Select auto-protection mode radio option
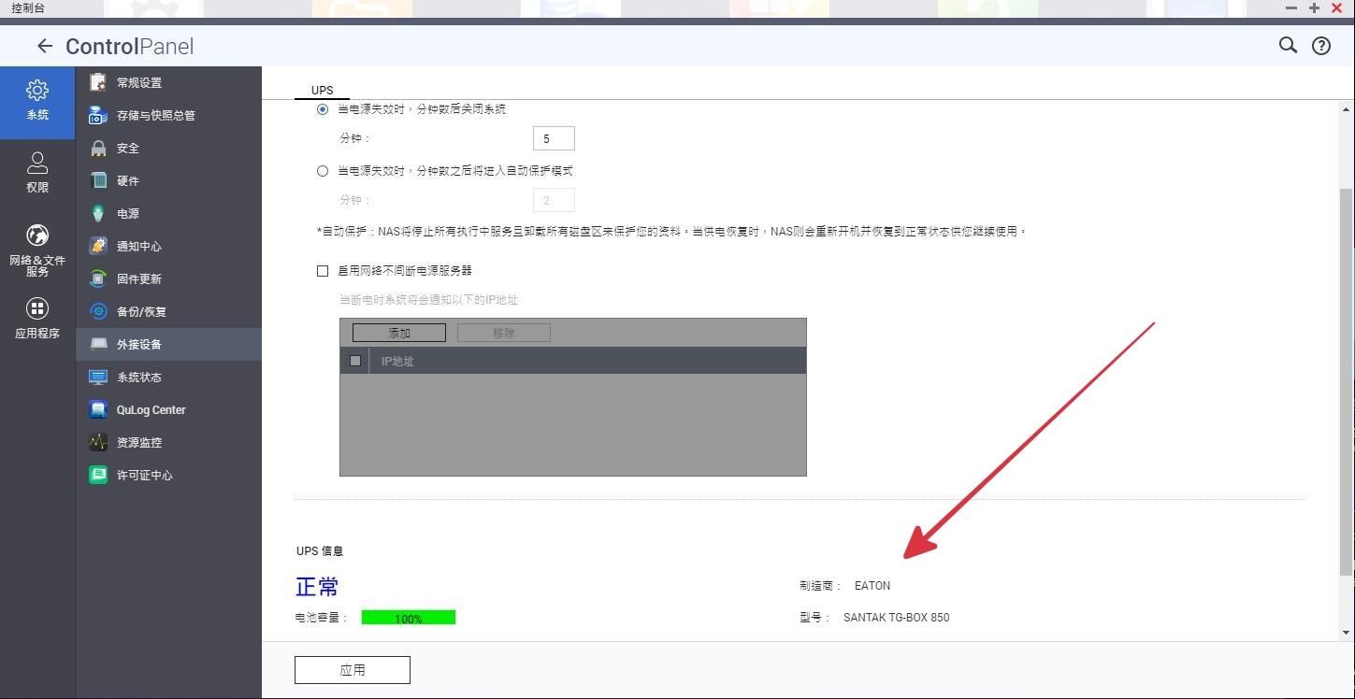1355x699 pixels. coord(323,171)
